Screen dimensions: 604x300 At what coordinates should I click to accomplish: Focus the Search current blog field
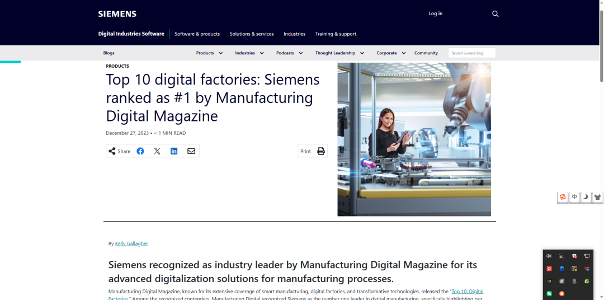(472, 53)
